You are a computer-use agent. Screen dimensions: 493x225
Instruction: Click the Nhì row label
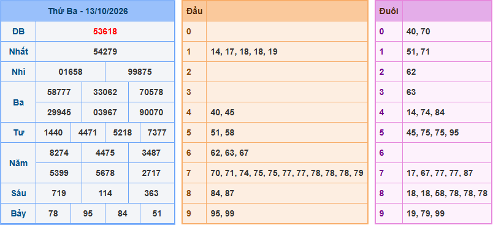tap(18, 72)
